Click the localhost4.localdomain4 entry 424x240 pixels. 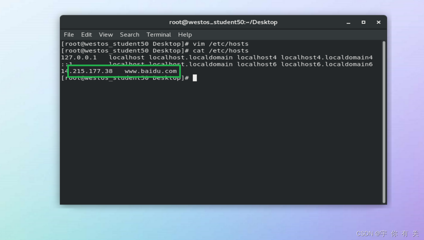coord(327,57)
